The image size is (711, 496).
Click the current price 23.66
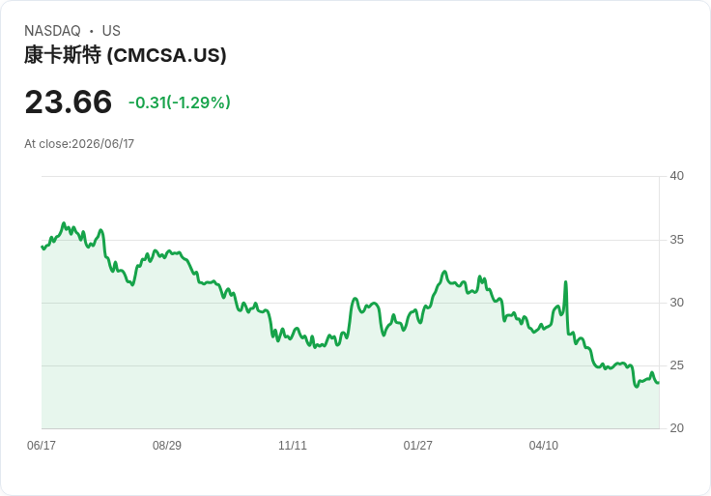tap(68, 102)
